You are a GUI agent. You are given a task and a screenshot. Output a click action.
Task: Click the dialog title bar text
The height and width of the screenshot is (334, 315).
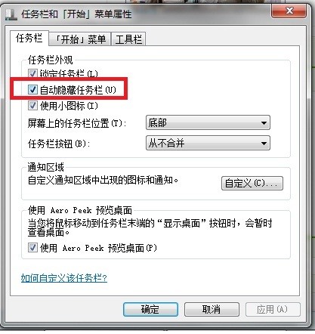pos(76,14)
